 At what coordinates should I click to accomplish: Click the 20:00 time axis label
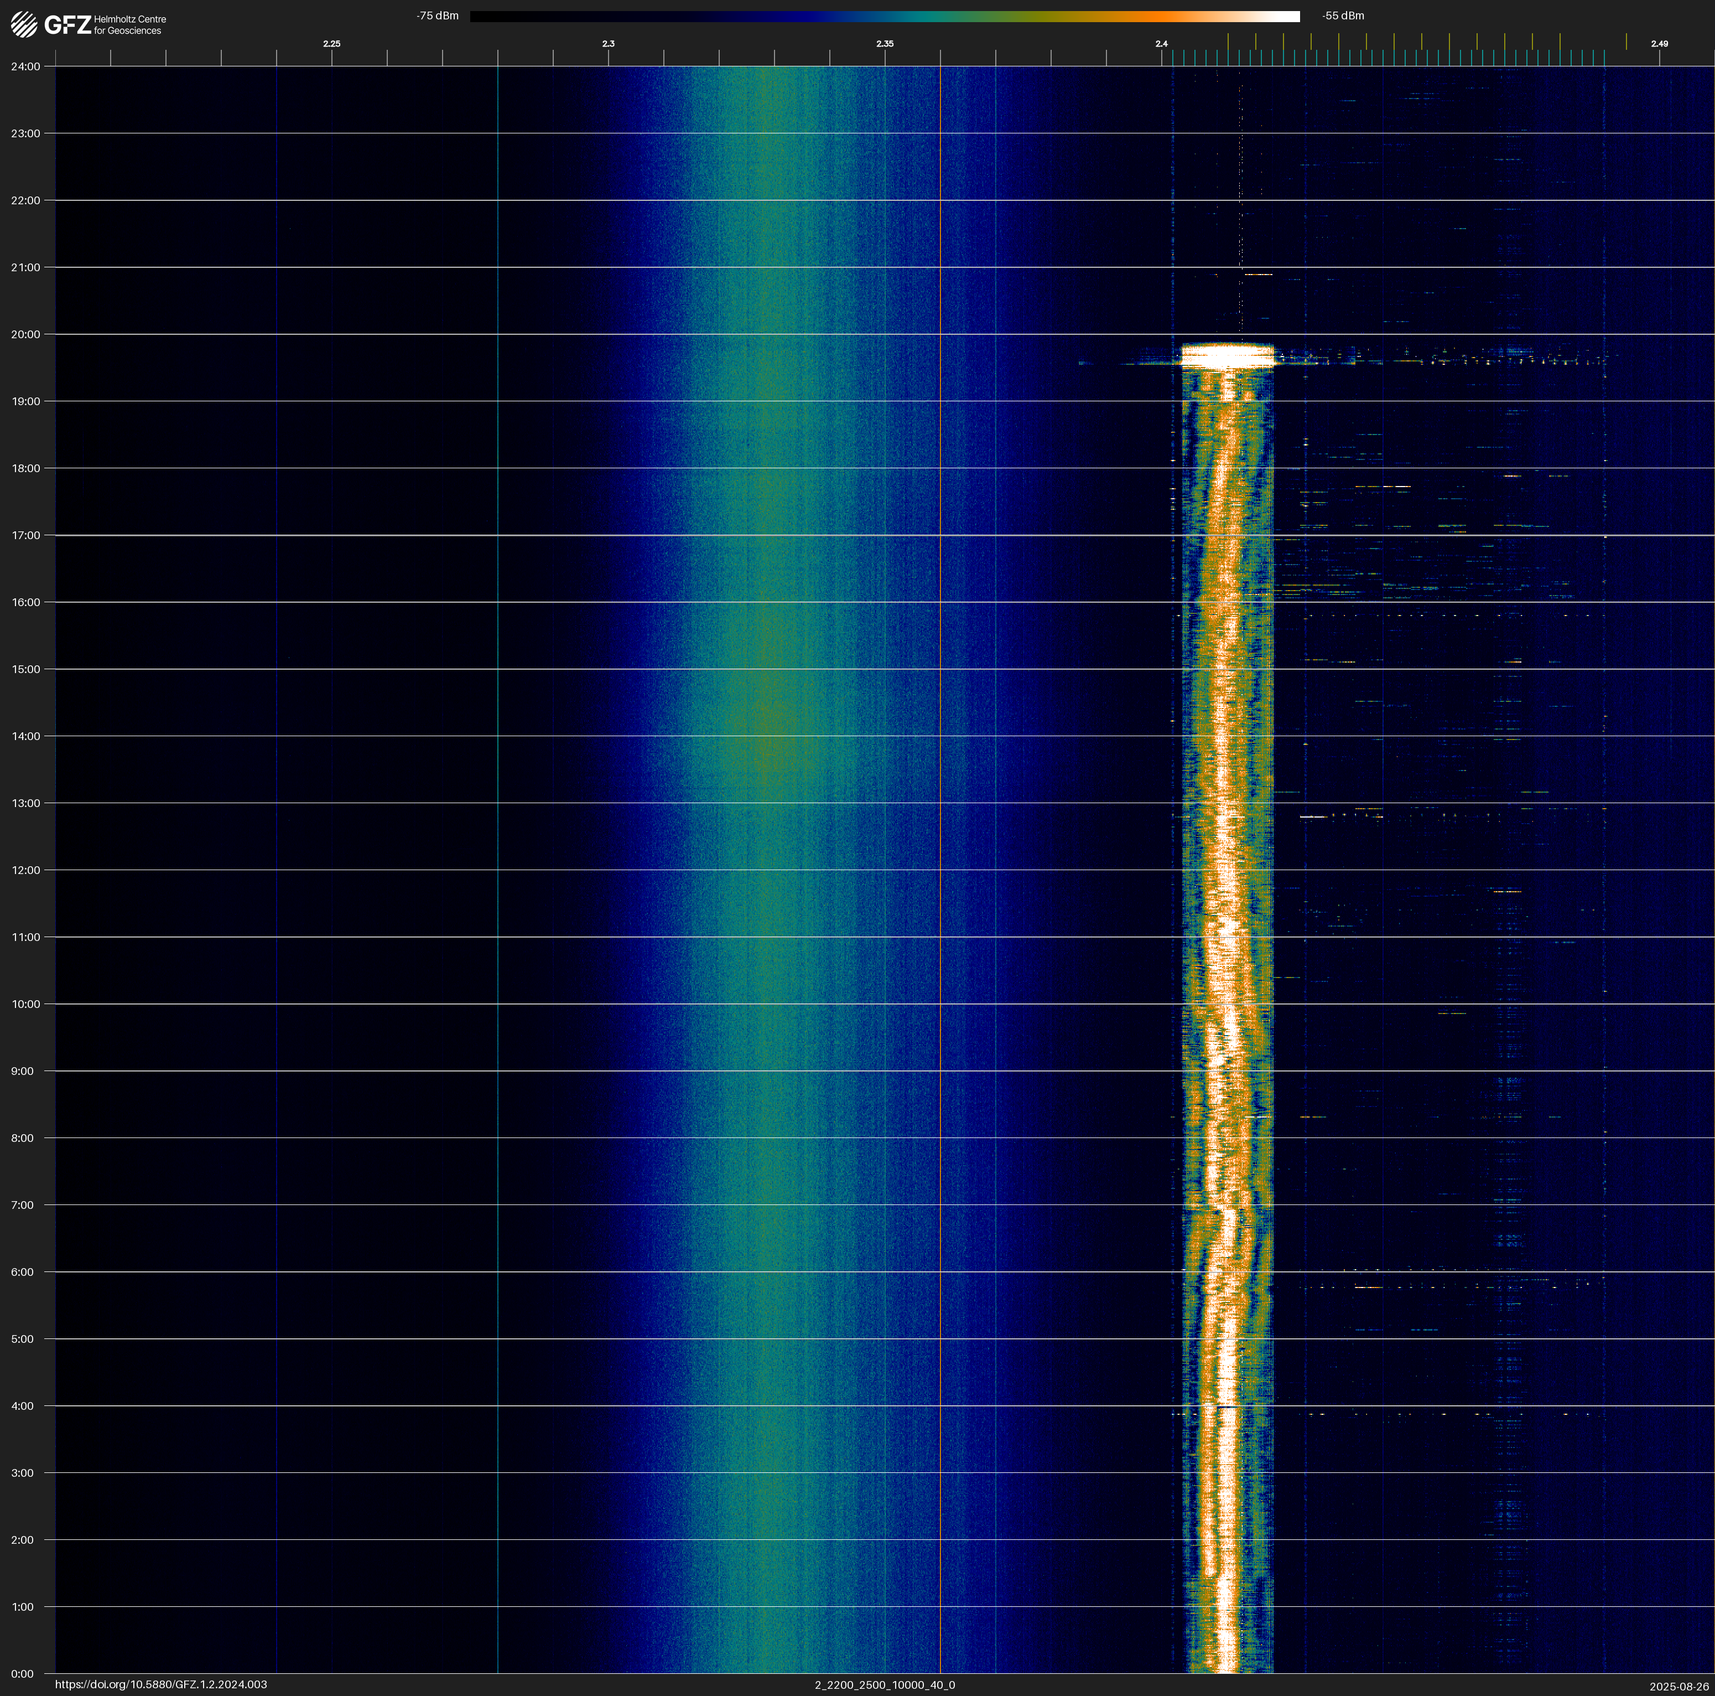click(26, 335)
